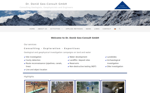
Task: Click the Consulting - Exploration - Expertises text
Action: point(52,49)
